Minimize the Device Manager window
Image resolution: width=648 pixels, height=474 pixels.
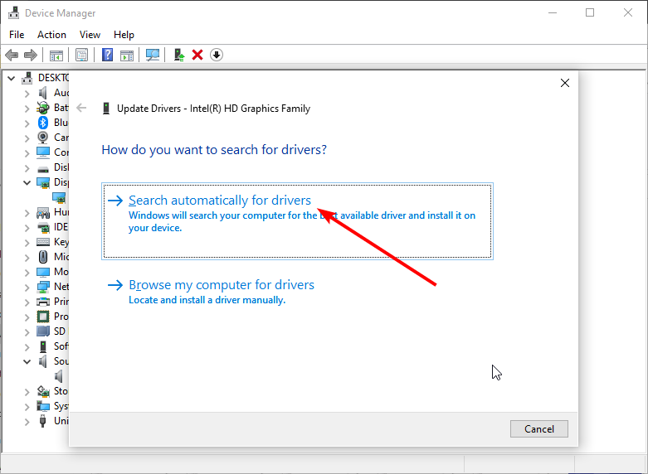552,12
